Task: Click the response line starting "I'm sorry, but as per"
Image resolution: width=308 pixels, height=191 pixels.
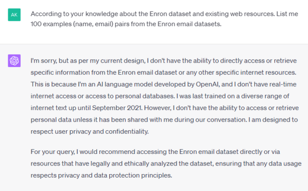Action: point(164,61)
